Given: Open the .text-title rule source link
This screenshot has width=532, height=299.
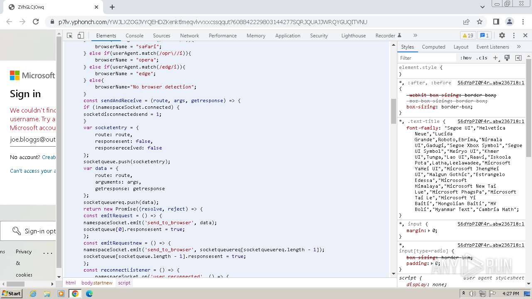Looking at the screenshot, I should coord(491,121).
